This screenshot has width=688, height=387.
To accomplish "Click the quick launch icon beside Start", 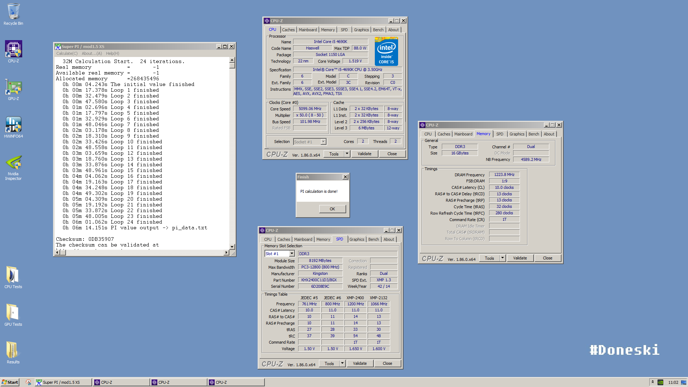I will [x=28, y=382].
